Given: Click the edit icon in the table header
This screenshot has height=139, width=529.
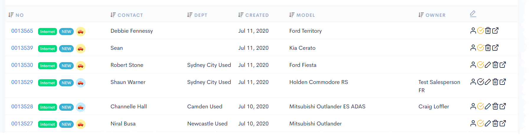Looking at the screenshot, I should click(473, 14).
